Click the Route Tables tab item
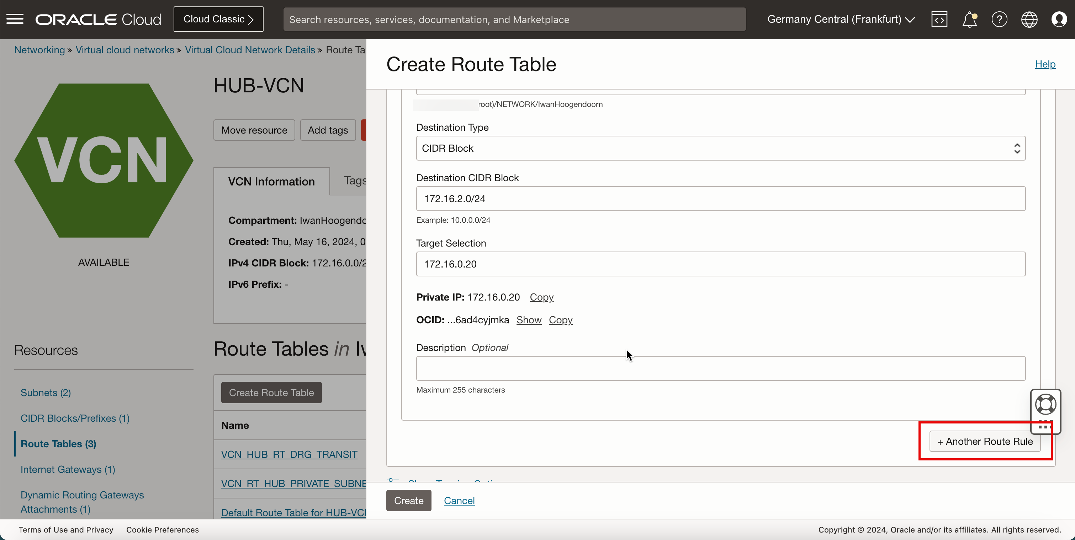1075x540 pixels. [59, 444]
